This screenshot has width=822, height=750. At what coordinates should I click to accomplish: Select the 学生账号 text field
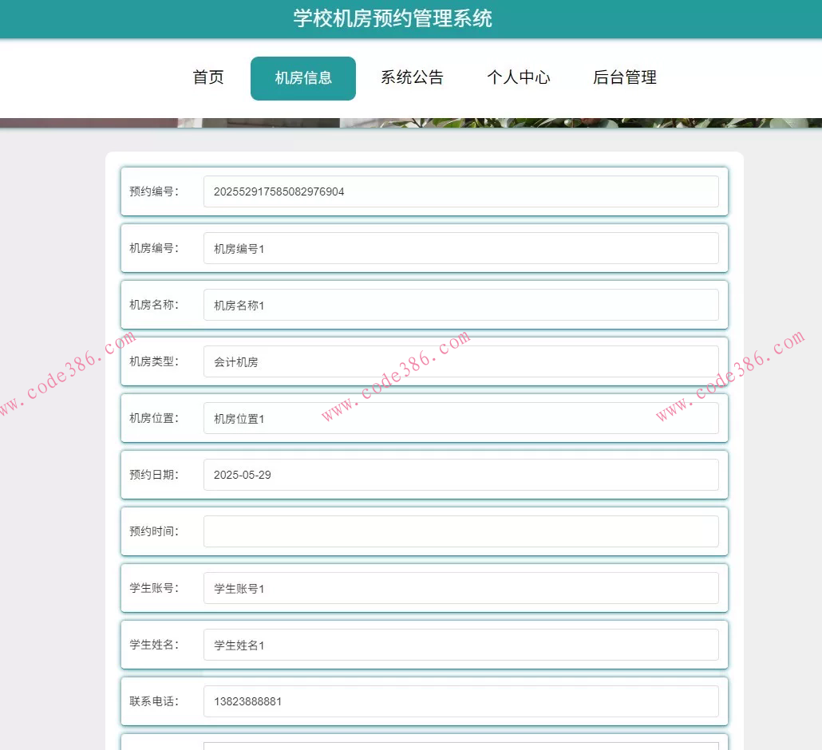point(461,587)
